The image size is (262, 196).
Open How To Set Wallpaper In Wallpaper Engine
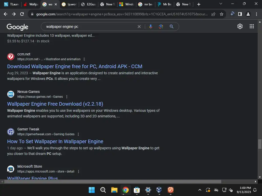tap(55, 141)
